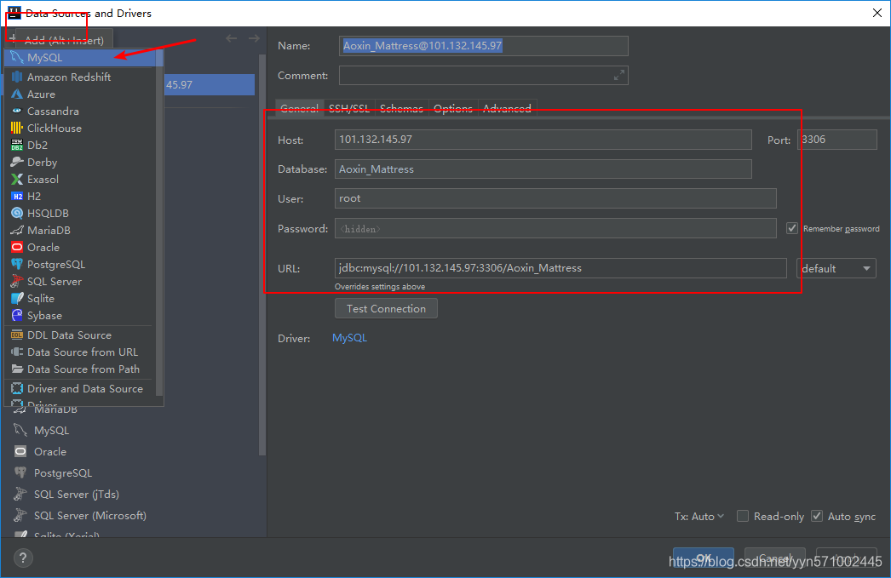
Task: Click the Add (Alt+Insert) plus button
Action: [x=13, y=38]
